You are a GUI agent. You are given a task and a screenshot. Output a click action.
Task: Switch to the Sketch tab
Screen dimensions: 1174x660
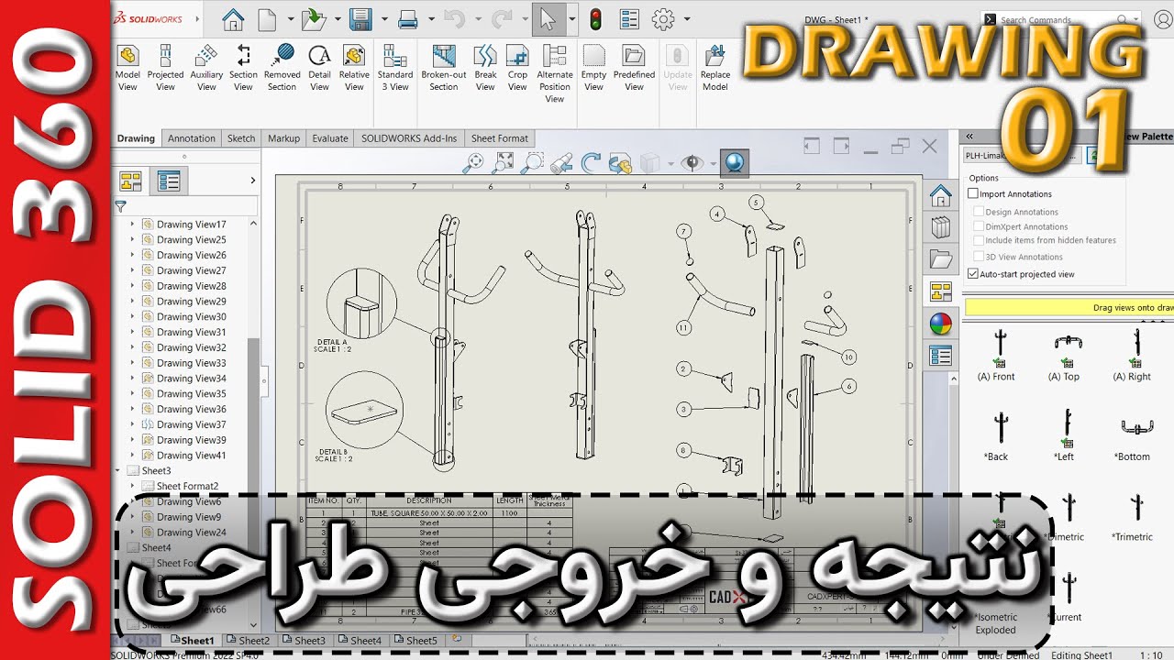[x=241, y=138]
